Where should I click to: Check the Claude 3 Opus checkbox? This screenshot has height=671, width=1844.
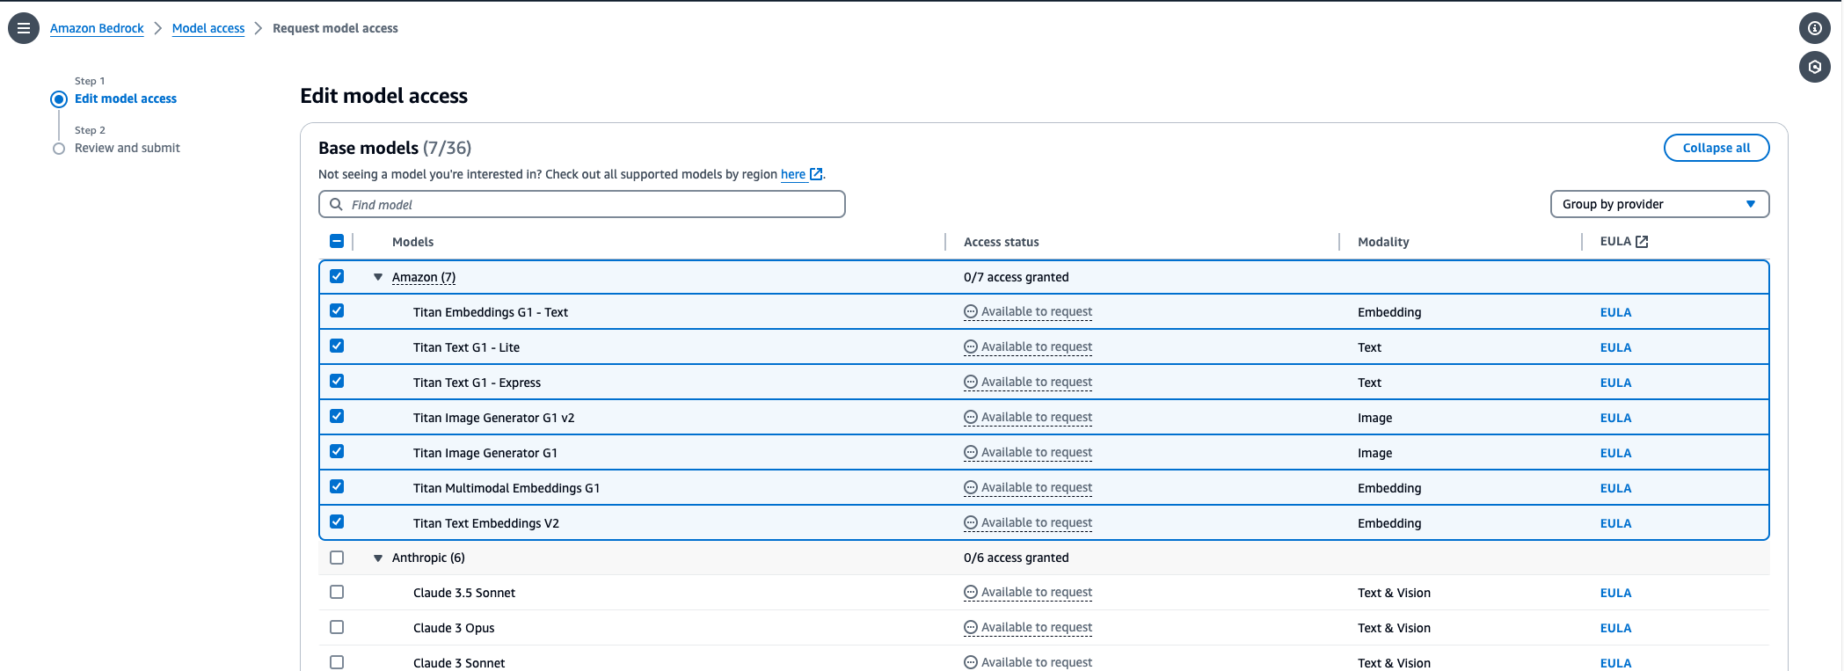coord(337,627)
